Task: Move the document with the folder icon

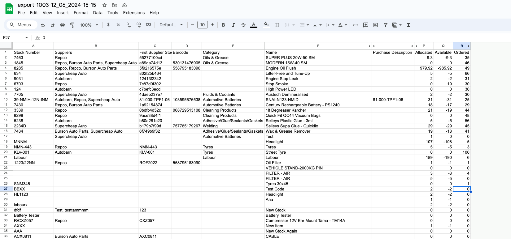Action: 115,5
